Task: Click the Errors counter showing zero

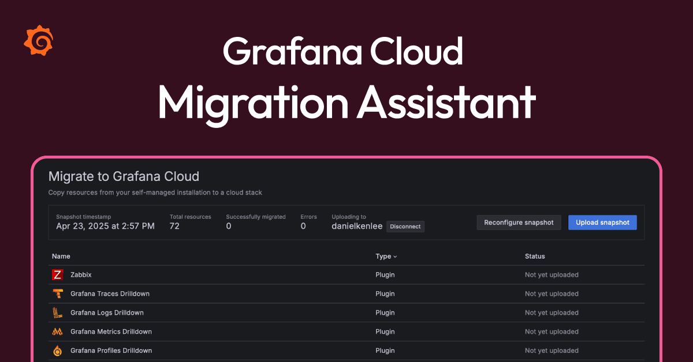Action: [x=303, y=227]
